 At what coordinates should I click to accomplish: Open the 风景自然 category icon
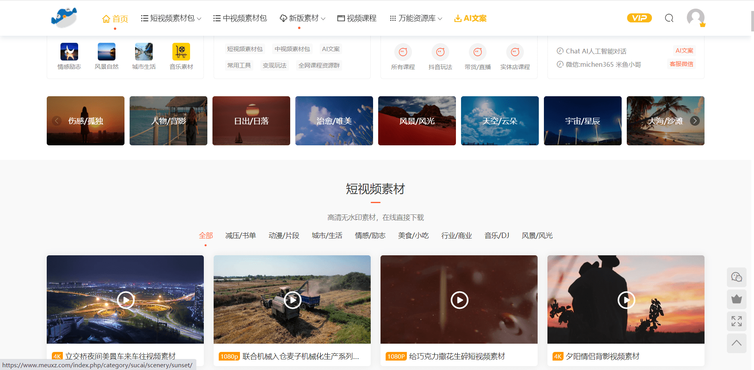[106, 51]
